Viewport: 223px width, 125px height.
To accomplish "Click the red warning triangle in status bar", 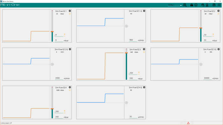I will 188,123.
